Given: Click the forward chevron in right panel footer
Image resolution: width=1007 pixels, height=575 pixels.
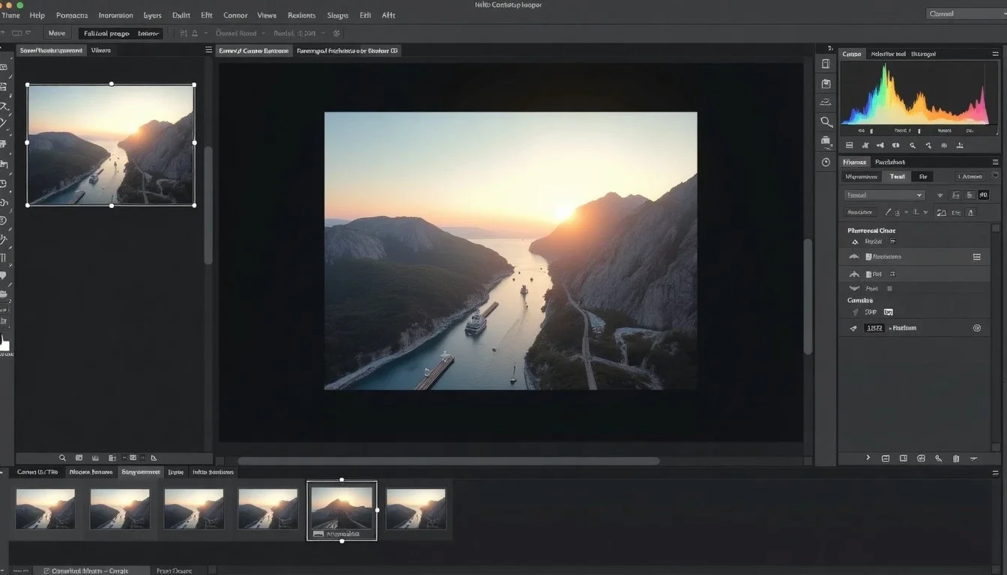Looking at the screenshot, I should click(x=868, y=457).
